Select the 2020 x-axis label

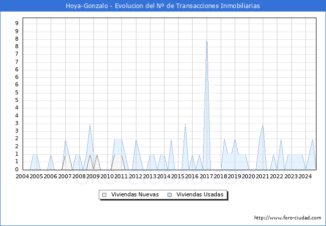click(x=248, y=176)
